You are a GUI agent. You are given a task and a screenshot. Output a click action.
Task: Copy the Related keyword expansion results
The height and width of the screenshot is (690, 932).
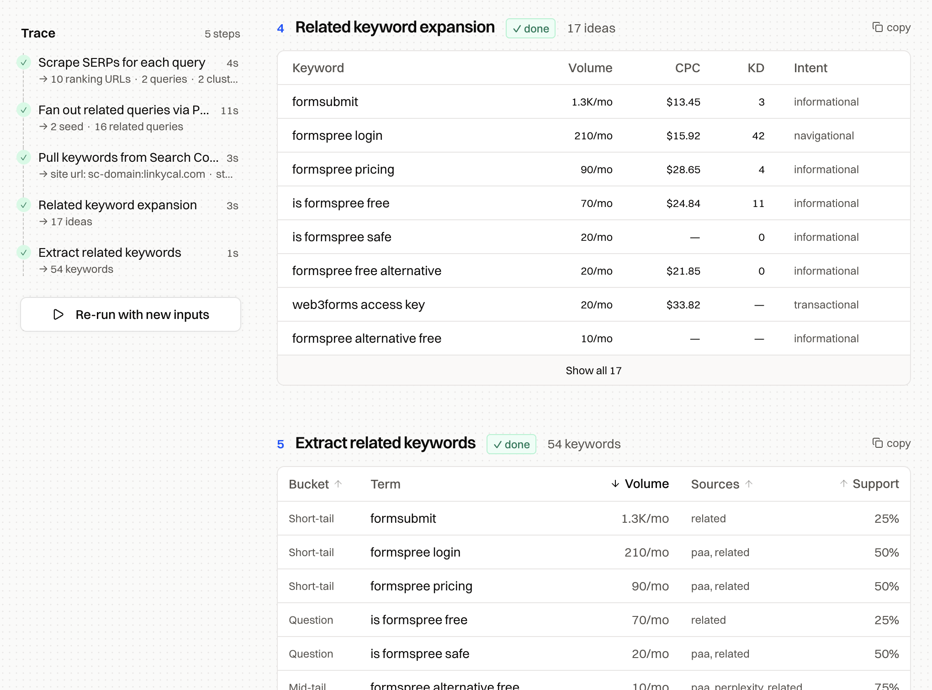[891, 27]
